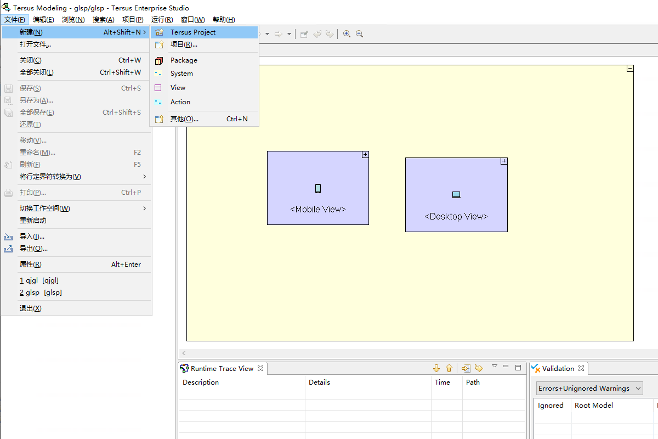Create a new Package from the submenu
Image resolution: width=658 pixels, height=439 pixels.
[x=204, y=60]
